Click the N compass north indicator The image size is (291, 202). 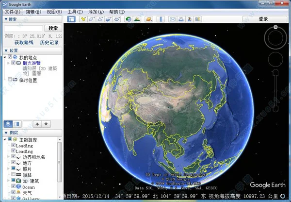275,27
